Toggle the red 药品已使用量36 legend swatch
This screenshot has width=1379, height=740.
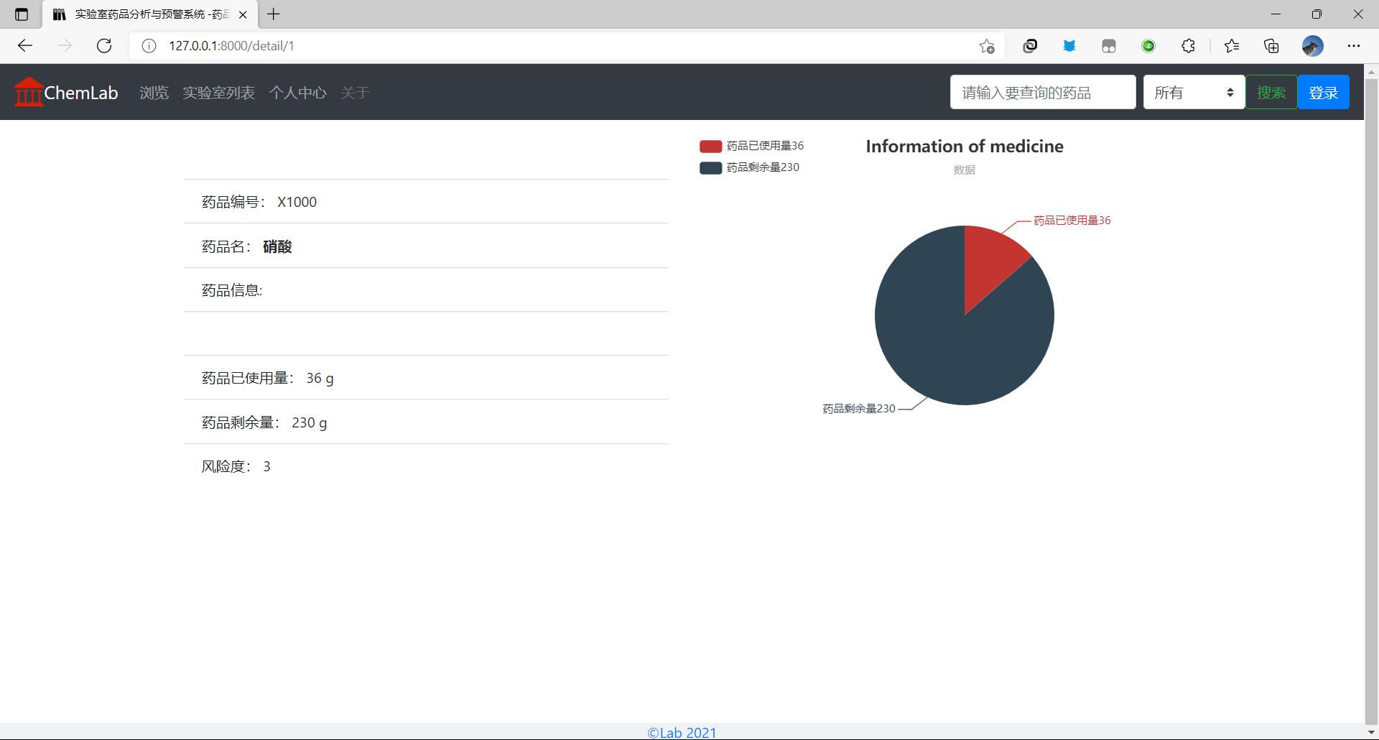coord(710,146)
